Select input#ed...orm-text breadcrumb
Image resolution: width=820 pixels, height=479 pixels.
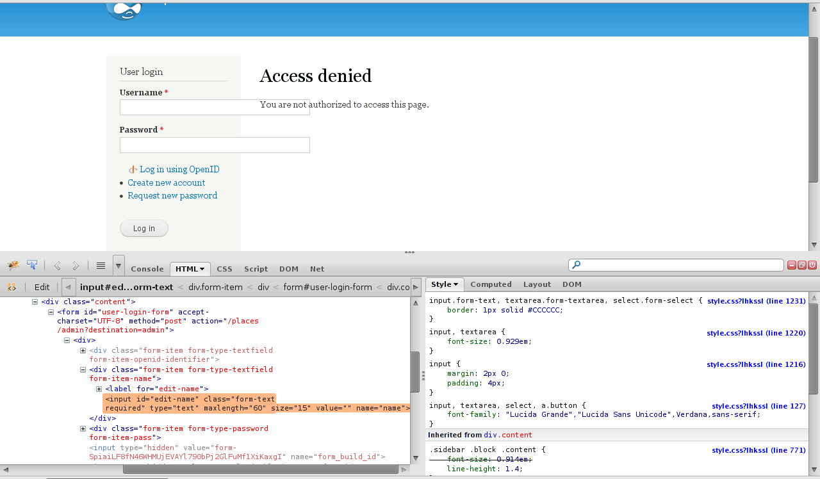click(x=127, y=287)
